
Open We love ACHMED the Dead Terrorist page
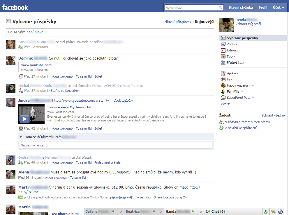[x=117, y=86]
